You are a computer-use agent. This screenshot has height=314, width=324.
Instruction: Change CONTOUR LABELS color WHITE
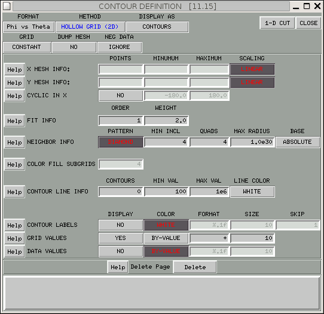[x=166, y=225]
